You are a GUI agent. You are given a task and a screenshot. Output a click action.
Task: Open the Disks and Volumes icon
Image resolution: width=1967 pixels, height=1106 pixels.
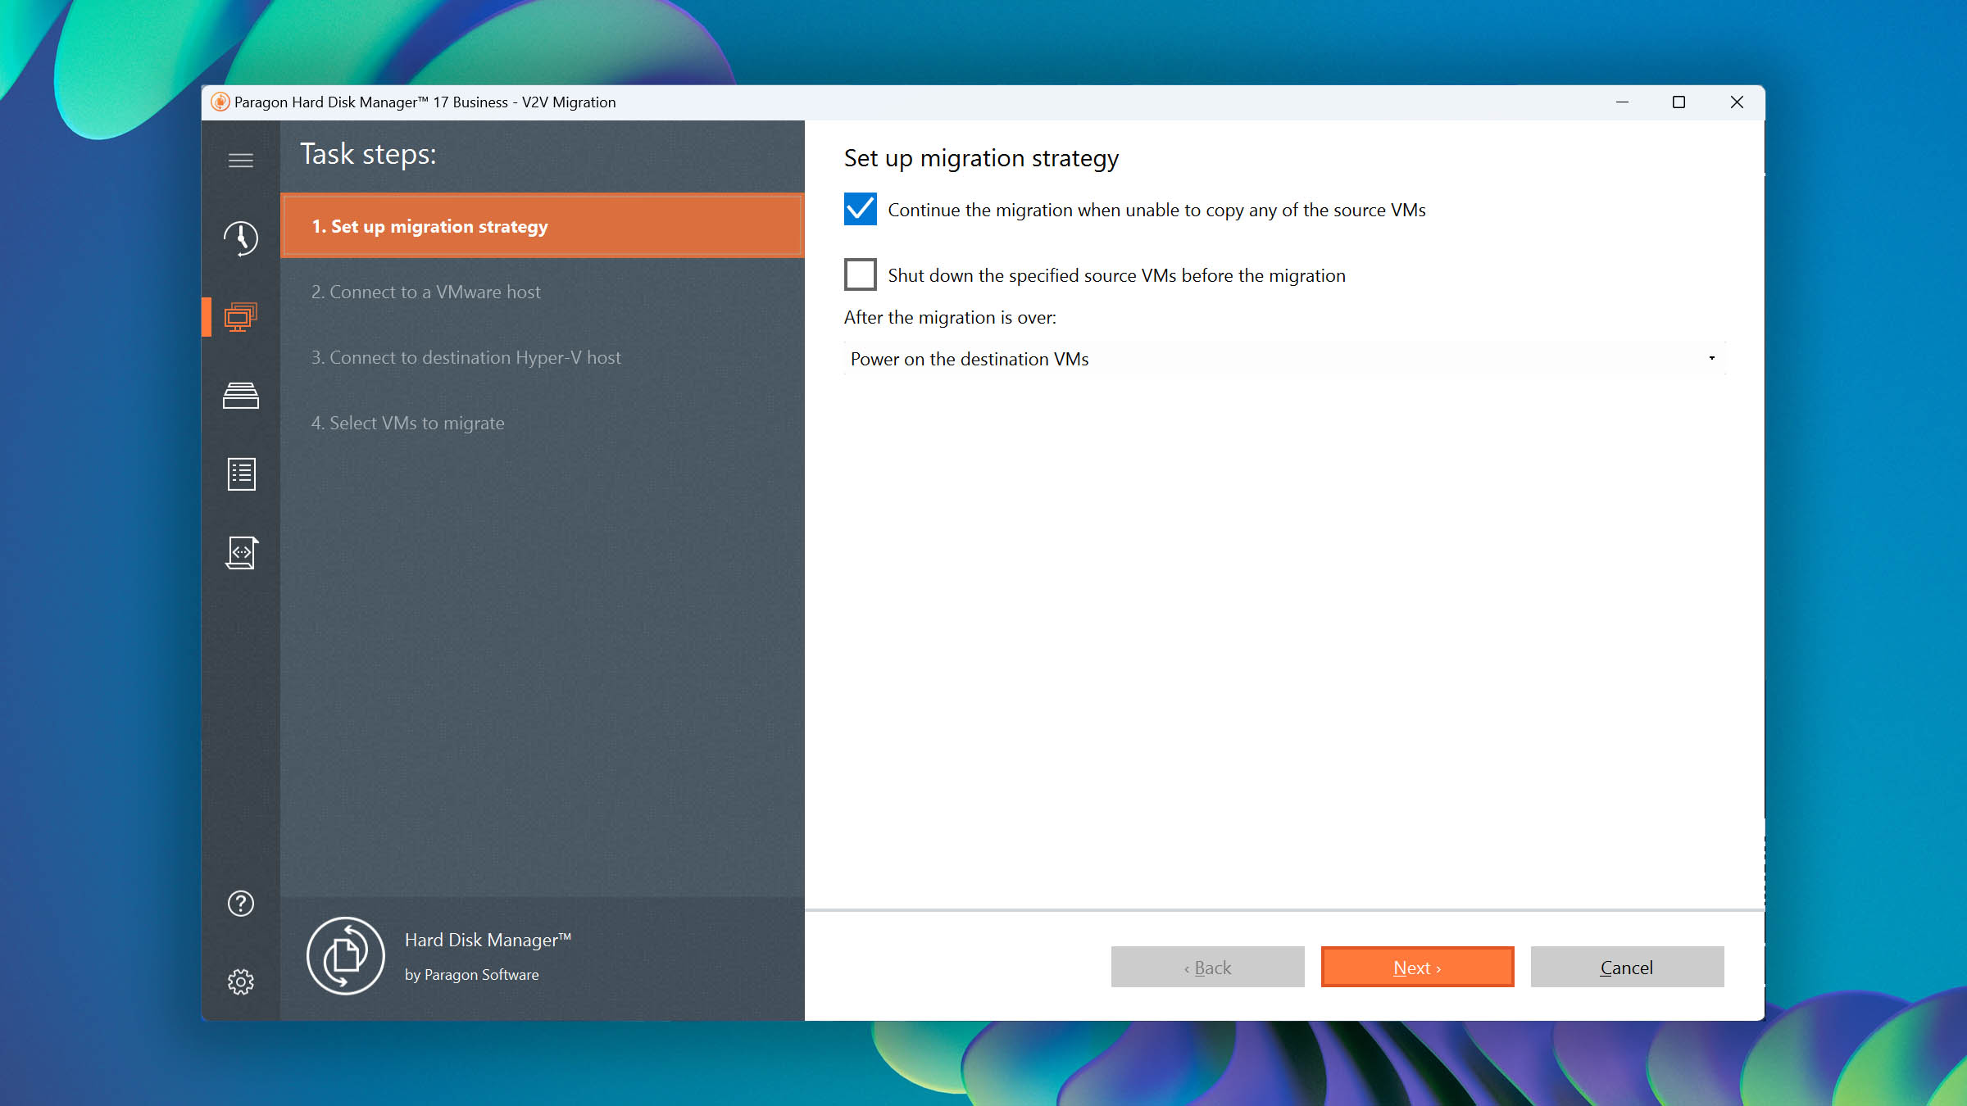[x=240, y=396]
